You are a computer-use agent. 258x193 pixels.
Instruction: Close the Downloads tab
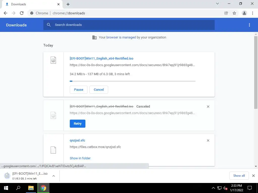point(58,4)
